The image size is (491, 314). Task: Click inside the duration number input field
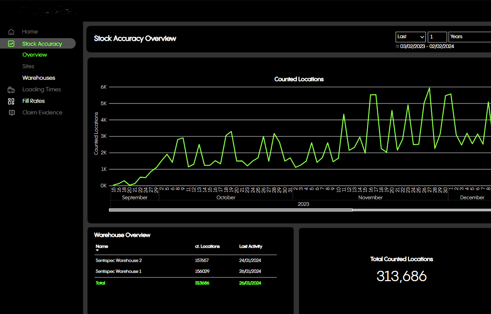point(437,37)
